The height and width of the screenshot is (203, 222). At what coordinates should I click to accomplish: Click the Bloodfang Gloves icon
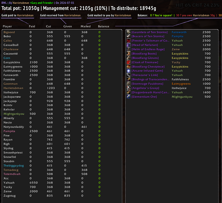[129, 58]
